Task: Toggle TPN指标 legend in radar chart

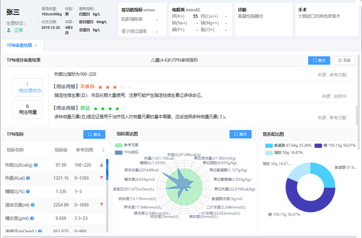Action: coord(119,152)
